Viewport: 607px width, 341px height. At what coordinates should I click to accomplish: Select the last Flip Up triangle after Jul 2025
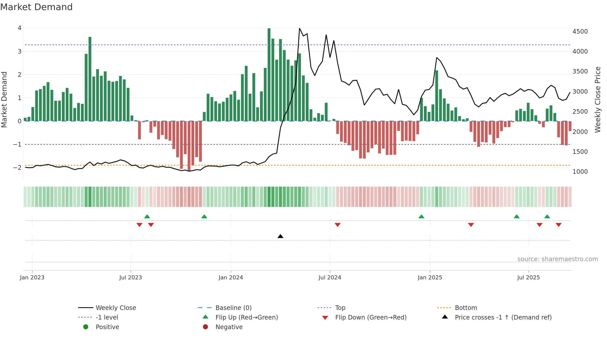tap(547, 216)
